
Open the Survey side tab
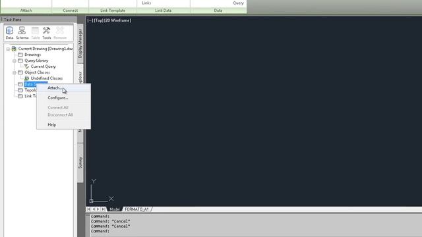(80, 163)
